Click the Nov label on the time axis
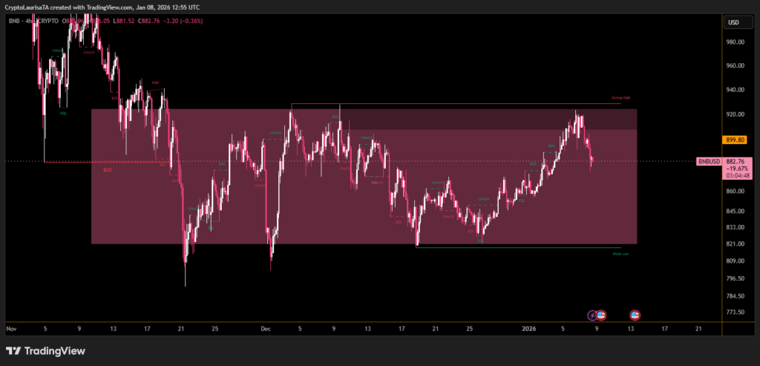 (x=11, y=327)
